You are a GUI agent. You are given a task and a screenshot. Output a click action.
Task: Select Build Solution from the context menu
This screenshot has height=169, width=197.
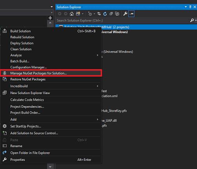pos(51,31)
